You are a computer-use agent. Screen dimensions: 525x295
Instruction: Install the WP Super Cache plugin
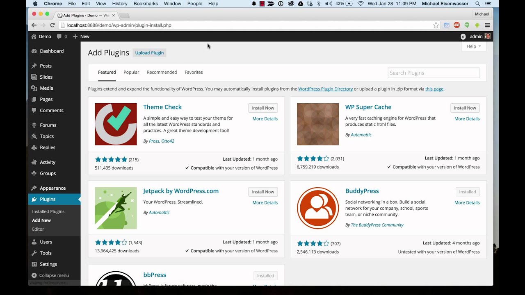pyautogui.click(x=465, y=108)
